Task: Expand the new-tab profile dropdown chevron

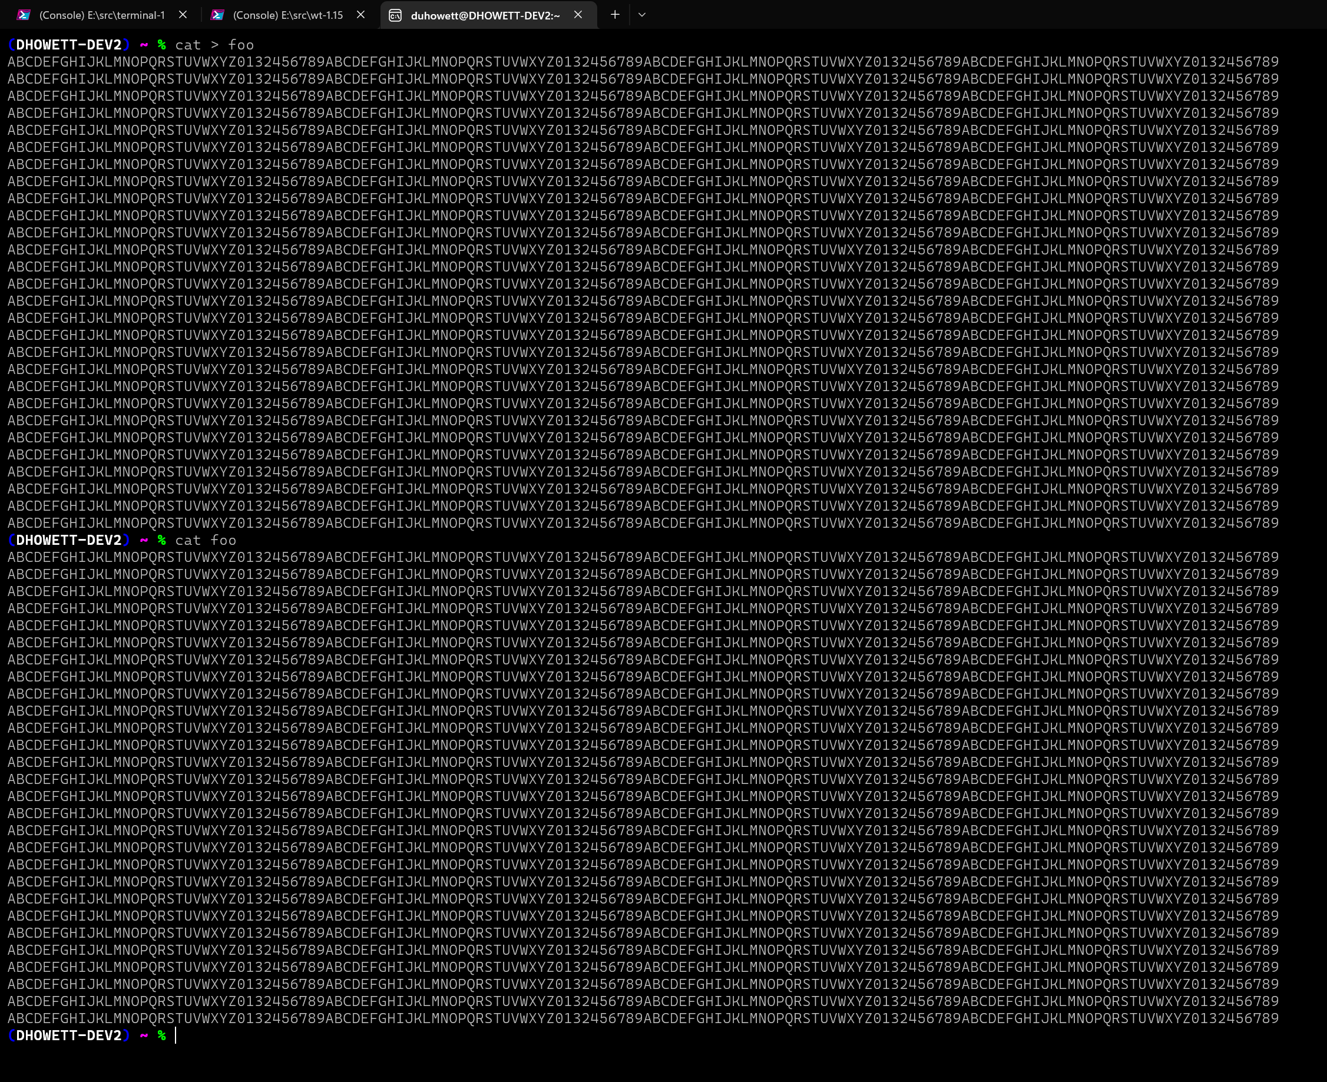Action: coord(641,15)
